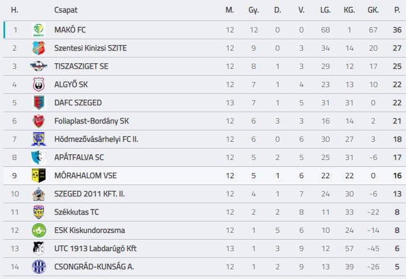Click the H. position column header
Screen dimensions: 406x279
pos(14,10)
